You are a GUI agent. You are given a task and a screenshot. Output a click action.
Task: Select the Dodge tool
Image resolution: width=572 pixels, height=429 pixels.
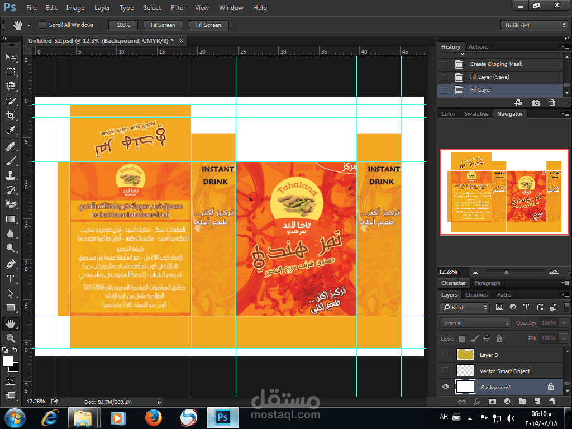click(11, 249)
